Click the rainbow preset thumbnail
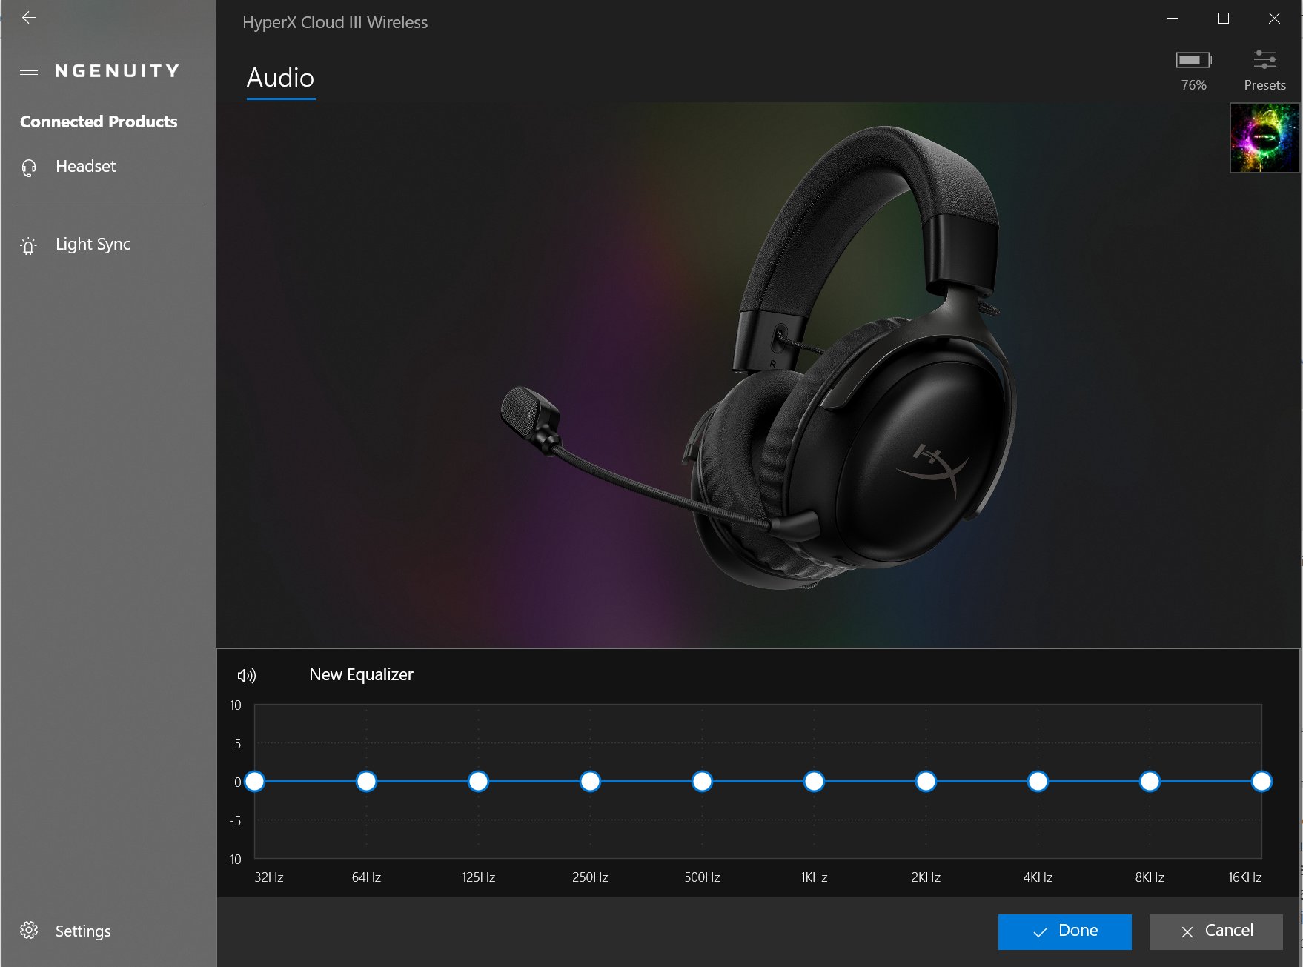This screenshot has height=967, width=1303. (1264, 138)
